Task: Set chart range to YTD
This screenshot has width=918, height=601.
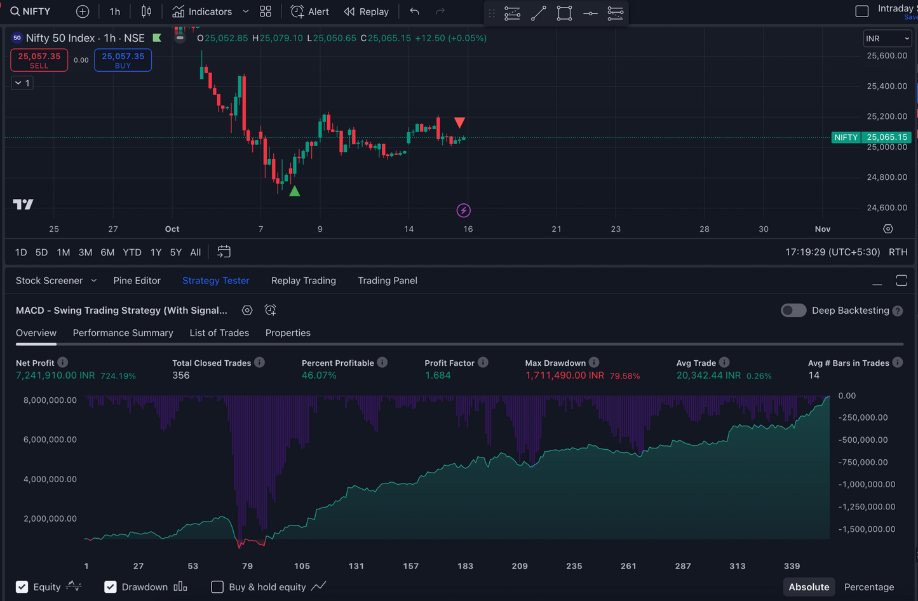Action: coord(132,252)
